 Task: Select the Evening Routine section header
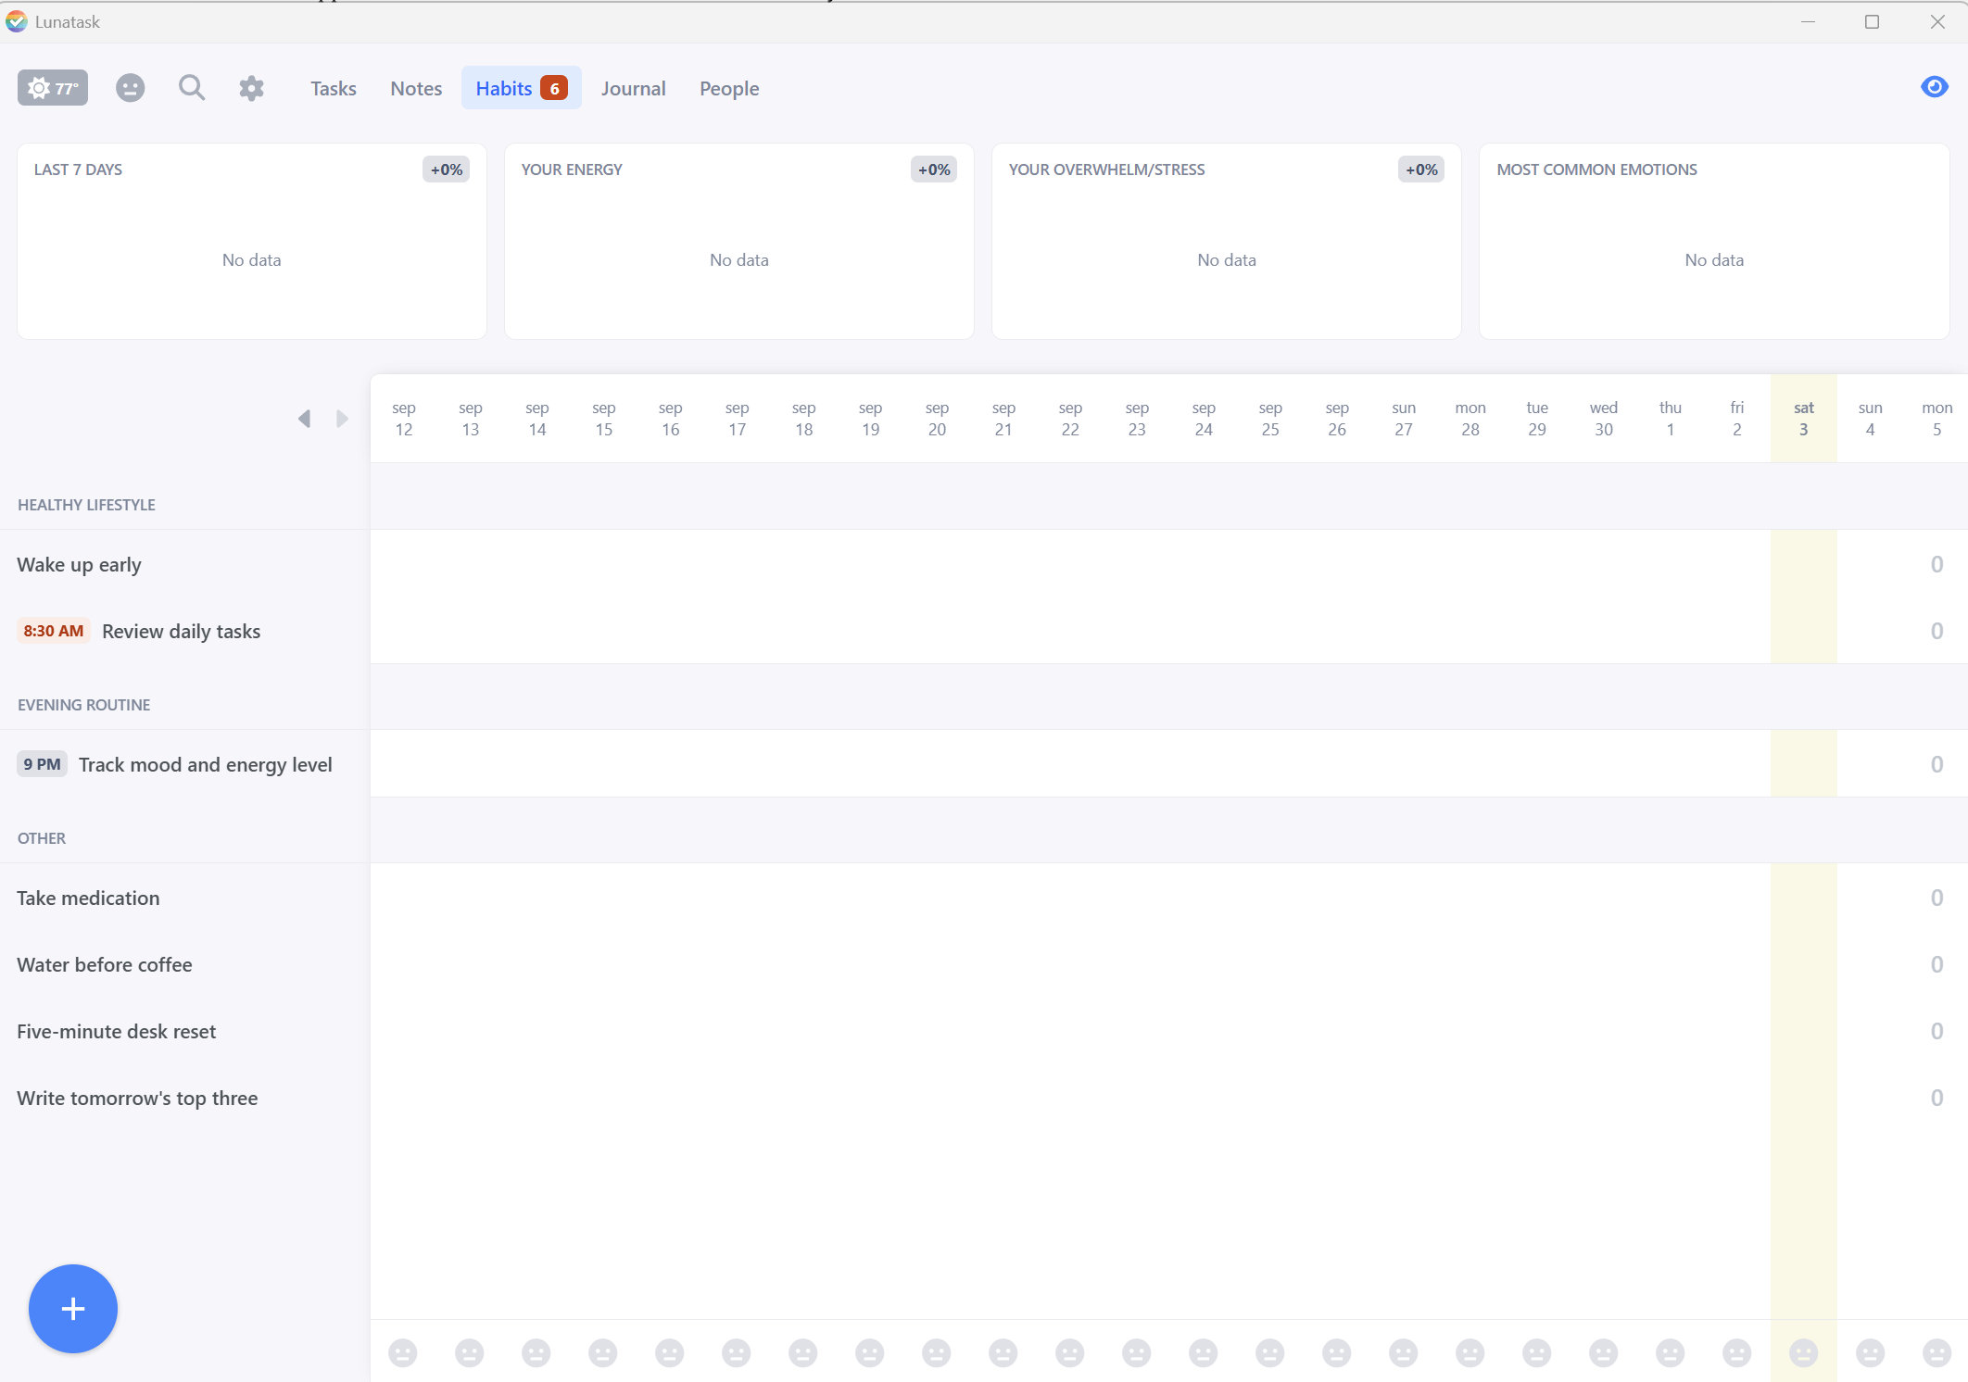(84, 705)
